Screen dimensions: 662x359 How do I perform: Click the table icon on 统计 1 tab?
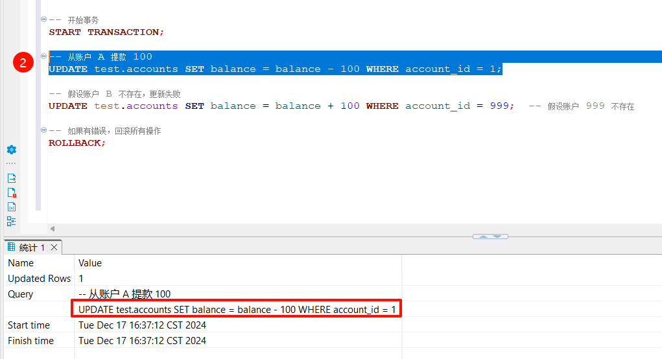coord(11,247)
